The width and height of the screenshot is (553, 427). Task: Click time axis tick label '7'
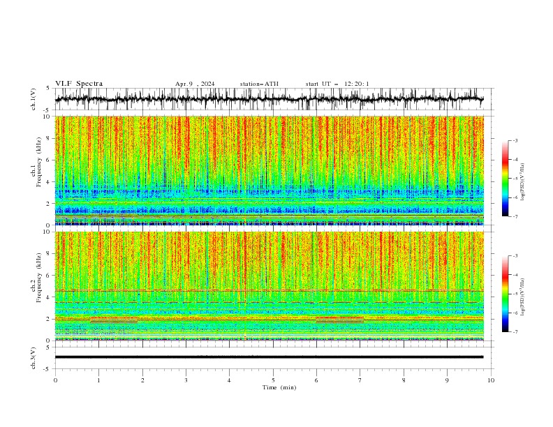[x=360, y=380]
